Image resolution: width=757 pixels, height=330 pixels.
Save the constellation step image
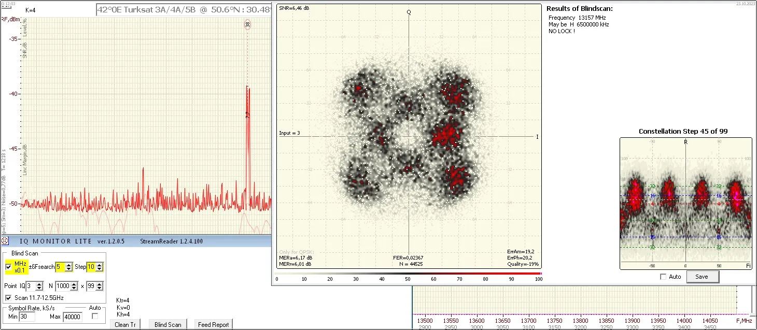pyautogui.click(x=702, y=277)
